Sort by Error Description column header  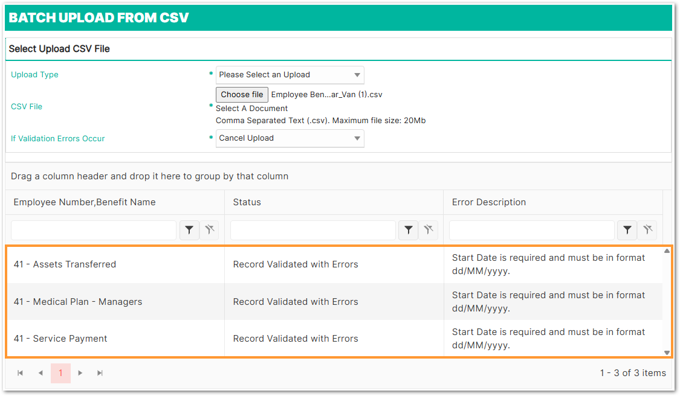(x=489, y=202)
